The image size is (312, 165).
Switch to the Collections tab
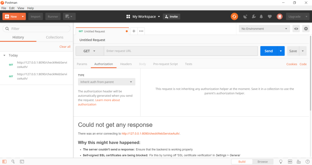click(x=55, y=37)
